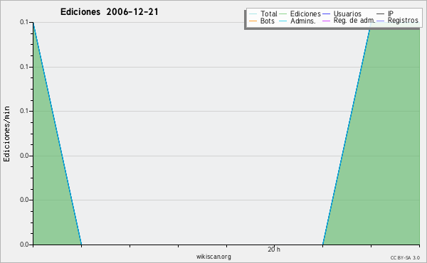The image size is (427, 263).
Task: Click the 20 h x-axis label
Action: pos(274,249)
